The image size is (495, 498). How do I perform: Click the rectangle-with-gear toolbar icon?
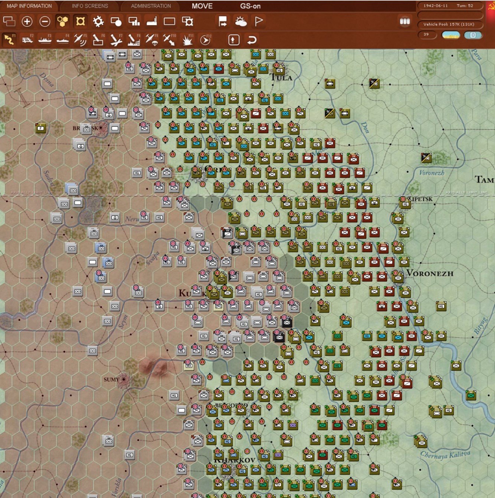(x=187, y=22)
